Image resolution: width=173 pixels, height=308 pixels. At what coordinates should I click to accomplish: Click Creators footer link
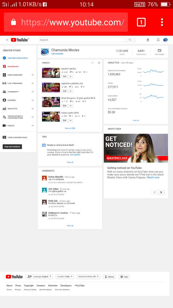pyautogui.click(x=41, y=285)
